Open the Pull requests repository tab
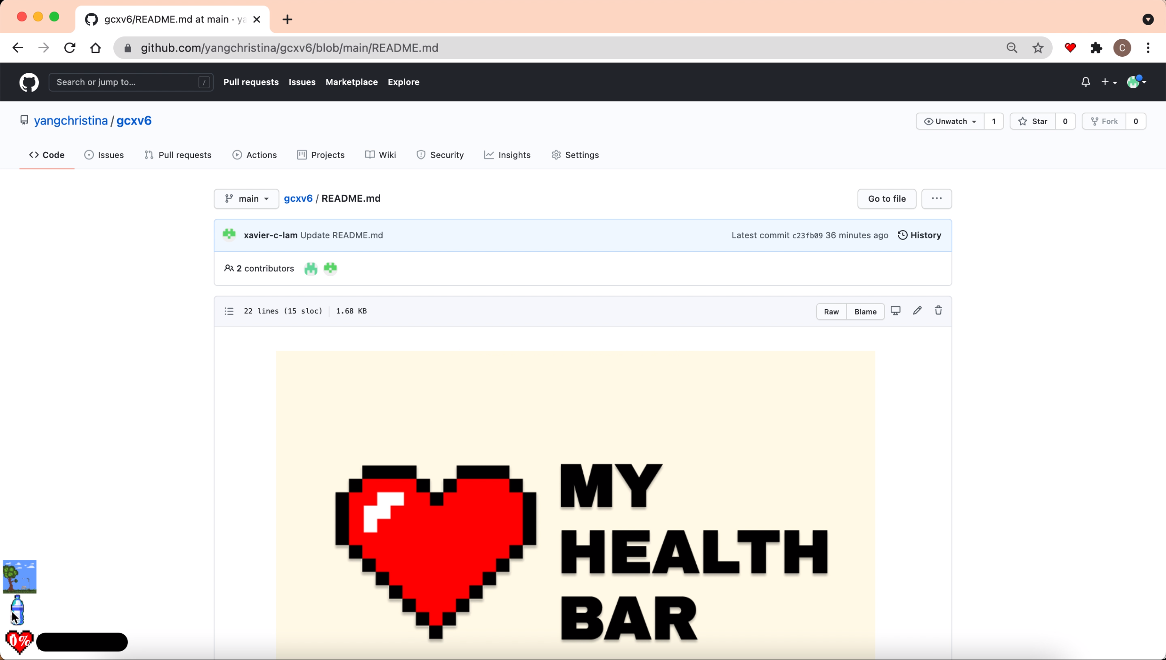1166x660 pixels. pos(178,155)
